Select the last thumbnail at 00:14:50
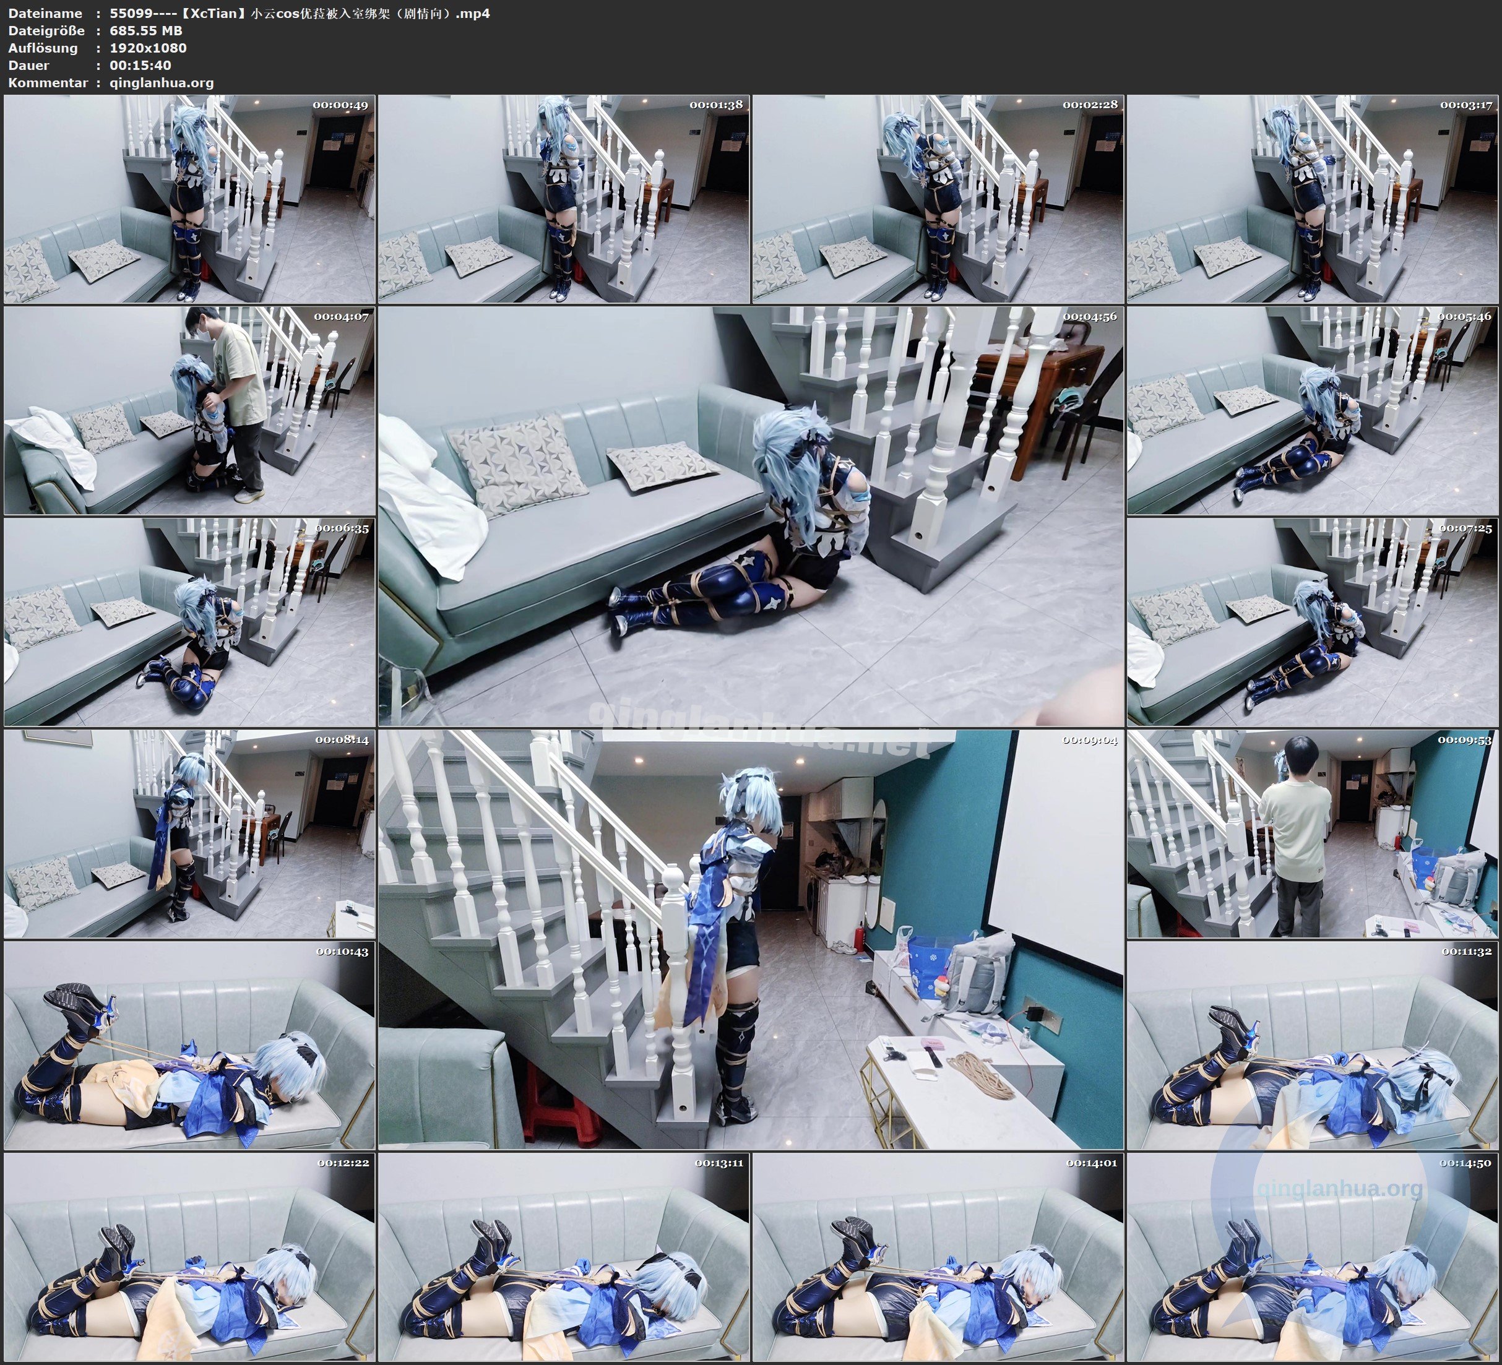Screen dimensions: 1502x1365 [1313, 1257]
